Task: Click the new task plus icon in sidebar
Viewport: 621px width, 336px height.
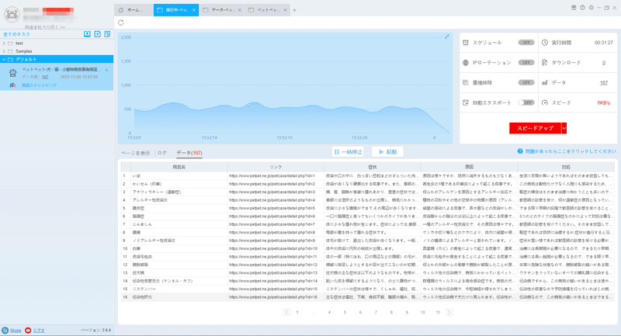Action: tap(98, 34)
